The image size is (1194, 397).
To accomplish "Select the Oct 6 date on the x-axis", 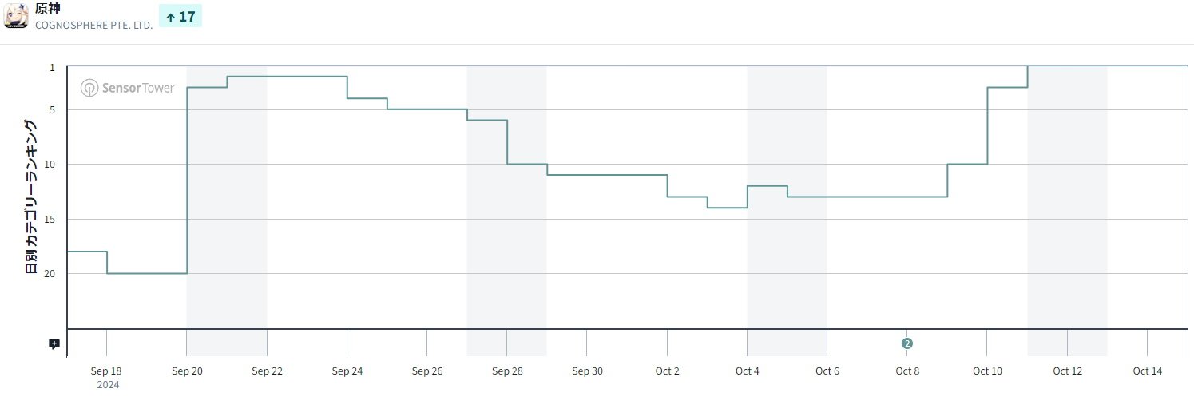I will click(x=827, y=371).
